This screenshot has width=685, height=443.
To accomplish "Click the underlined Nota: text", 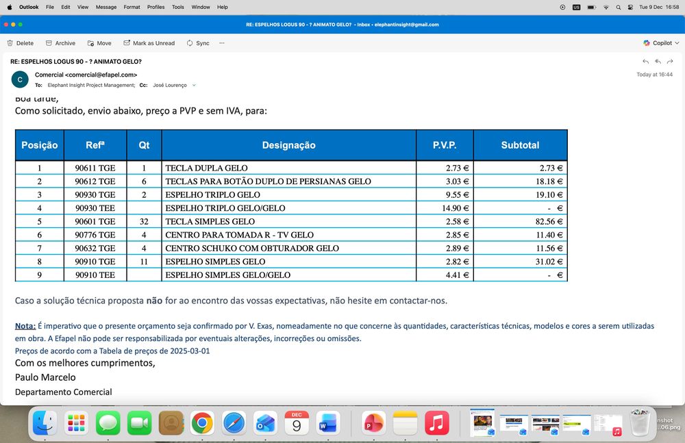I will (25, 326).
